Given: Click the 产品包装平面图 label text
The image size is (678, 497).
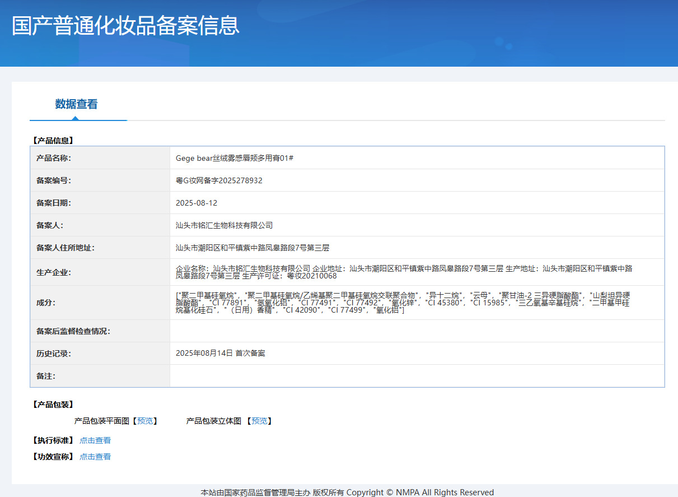Looking at the screenshot, I should [102, 421].
